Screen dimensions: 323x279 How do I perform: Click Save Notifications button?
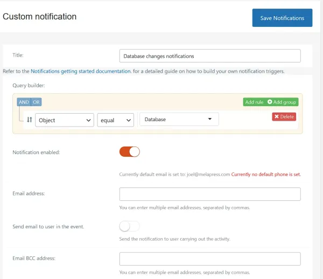pos(282,18)
